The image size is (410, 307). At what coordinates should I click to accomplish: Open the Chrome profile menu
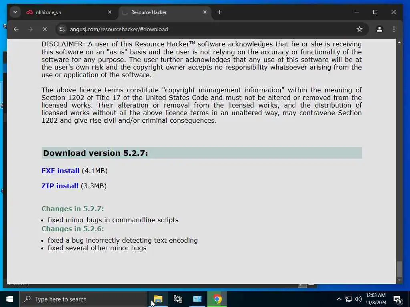tap(380, 29)
